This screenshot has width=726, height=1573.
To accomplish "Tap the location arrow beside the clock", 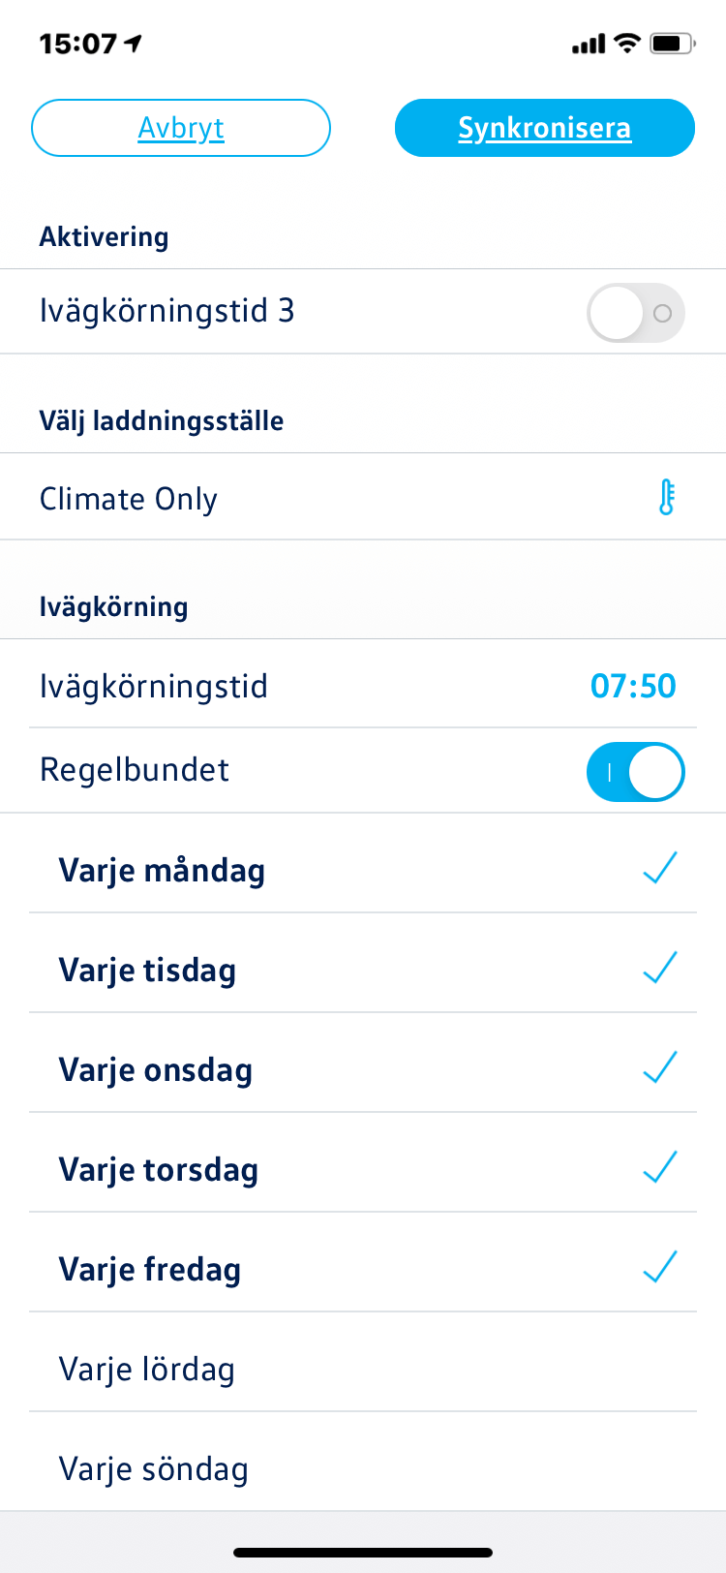I will (134, 44).
